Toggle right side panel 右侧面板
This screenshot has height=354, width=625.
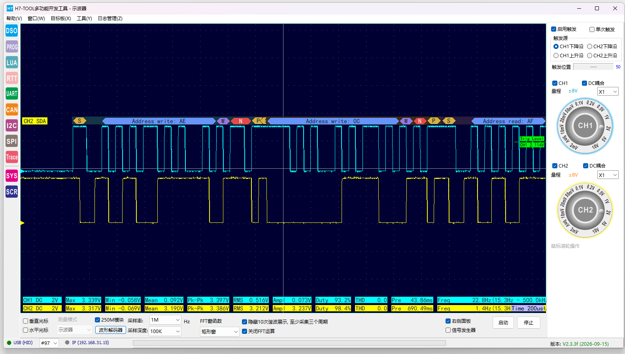click(x=448, y=321)
